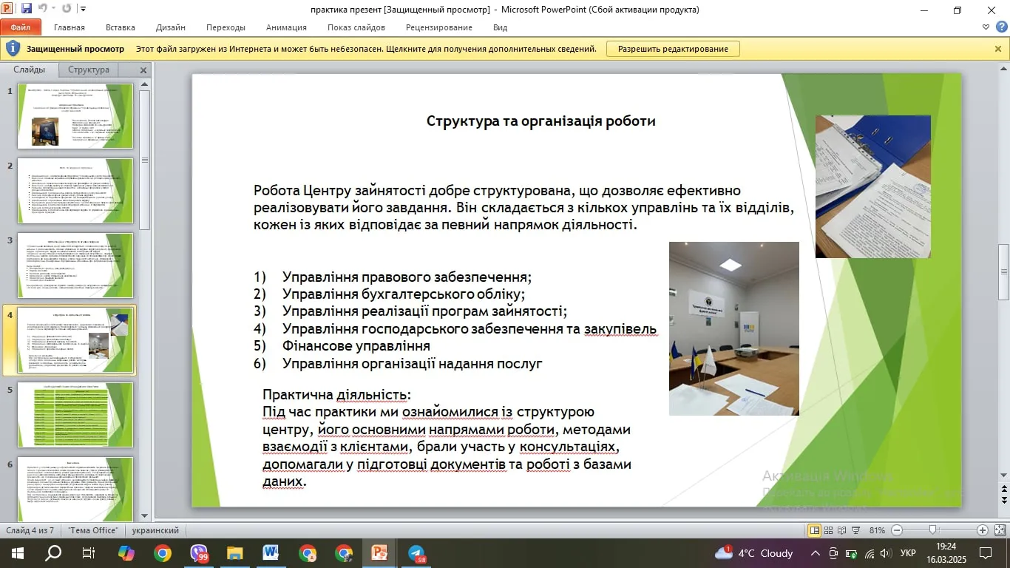
Task: Click the zoom out minus button
Action: [x=897, y=530]
